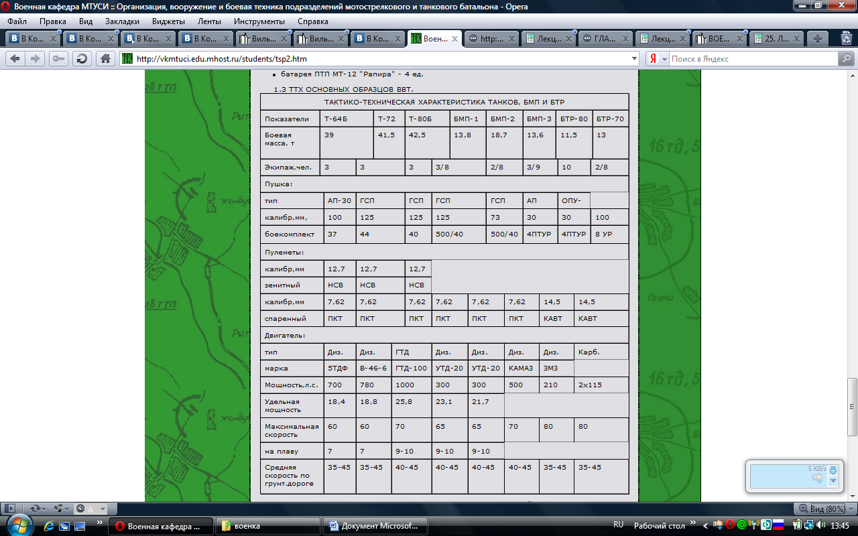The width and height of the screenshot is (858, 536).
Task: Close the active "Воен..." tab
Action: coord(455,39)
